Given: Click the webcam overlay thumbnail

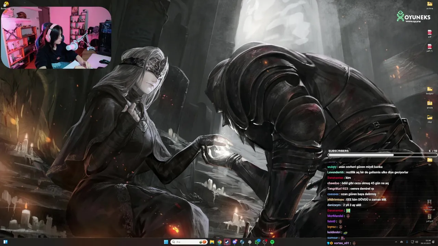Looking at the screenshot, I should pyautogui.click(x=56, y=38).
